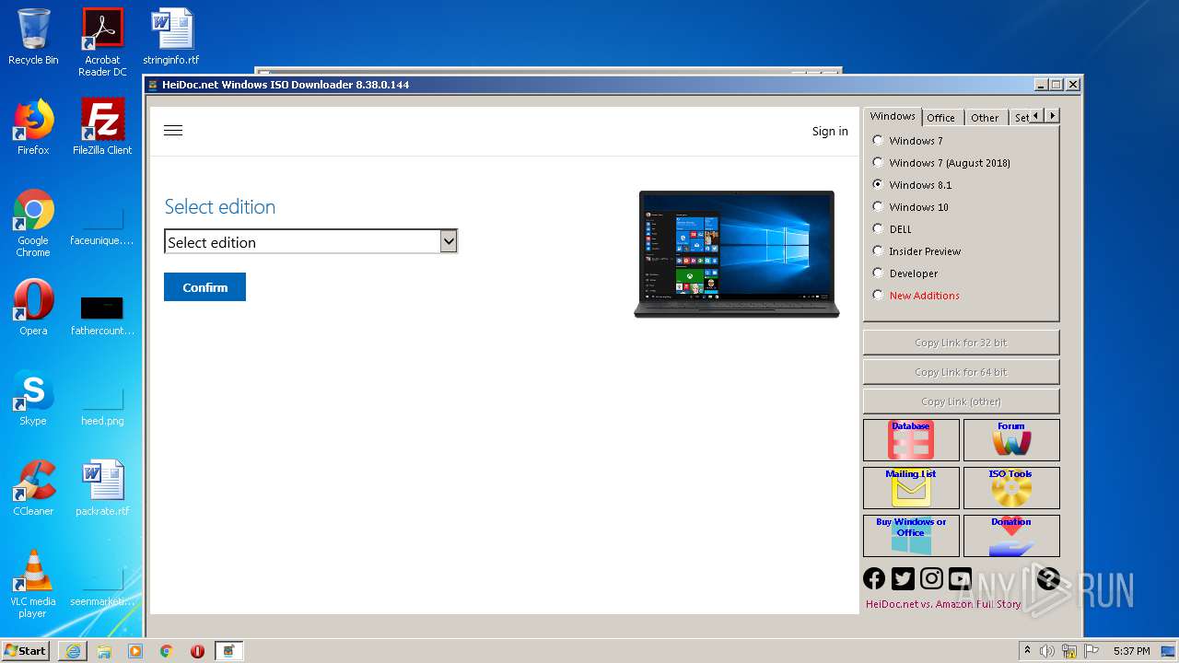Switch to the Windows tab
The height and width of the screenshot is (663, 1179).
click(893, 116)
